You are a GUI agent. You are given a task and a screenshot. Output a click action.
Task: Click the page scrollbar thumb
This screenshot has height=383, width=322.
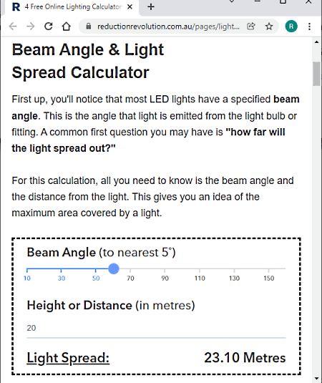(x=317, y=74)
